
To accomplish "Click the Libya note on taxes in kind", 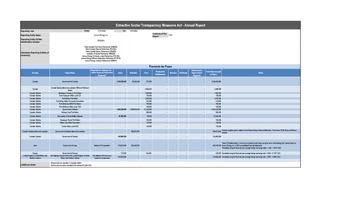I will 261,146.
